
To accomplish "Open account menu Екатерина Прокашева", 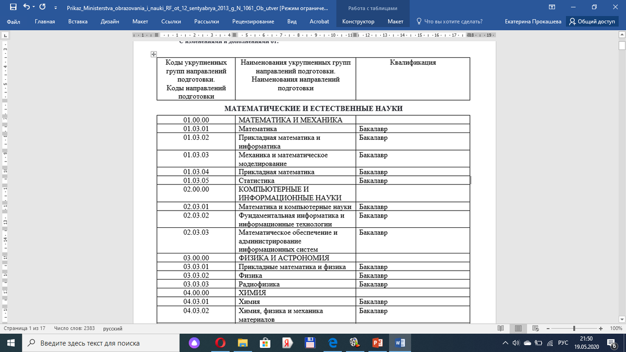I will pyautogui.click(x=533, y=21).
